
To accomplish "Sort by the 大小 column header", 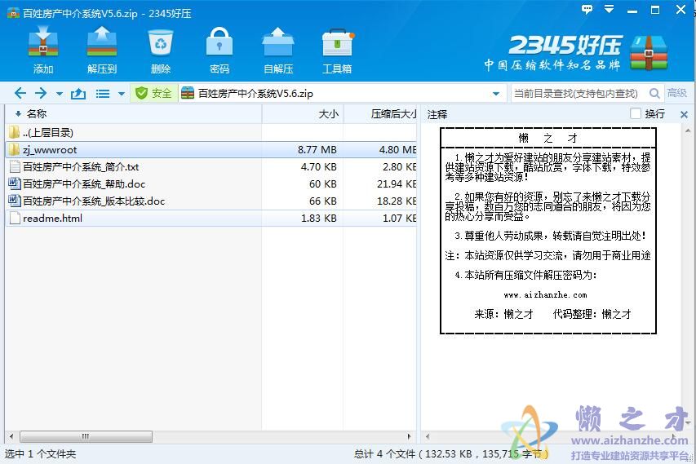I will click(303, 114).
